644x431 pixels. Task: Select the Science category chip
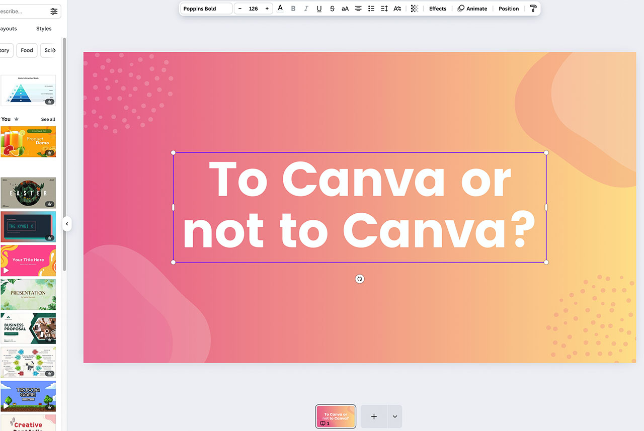pyautogui.click(x=49, y=50)
